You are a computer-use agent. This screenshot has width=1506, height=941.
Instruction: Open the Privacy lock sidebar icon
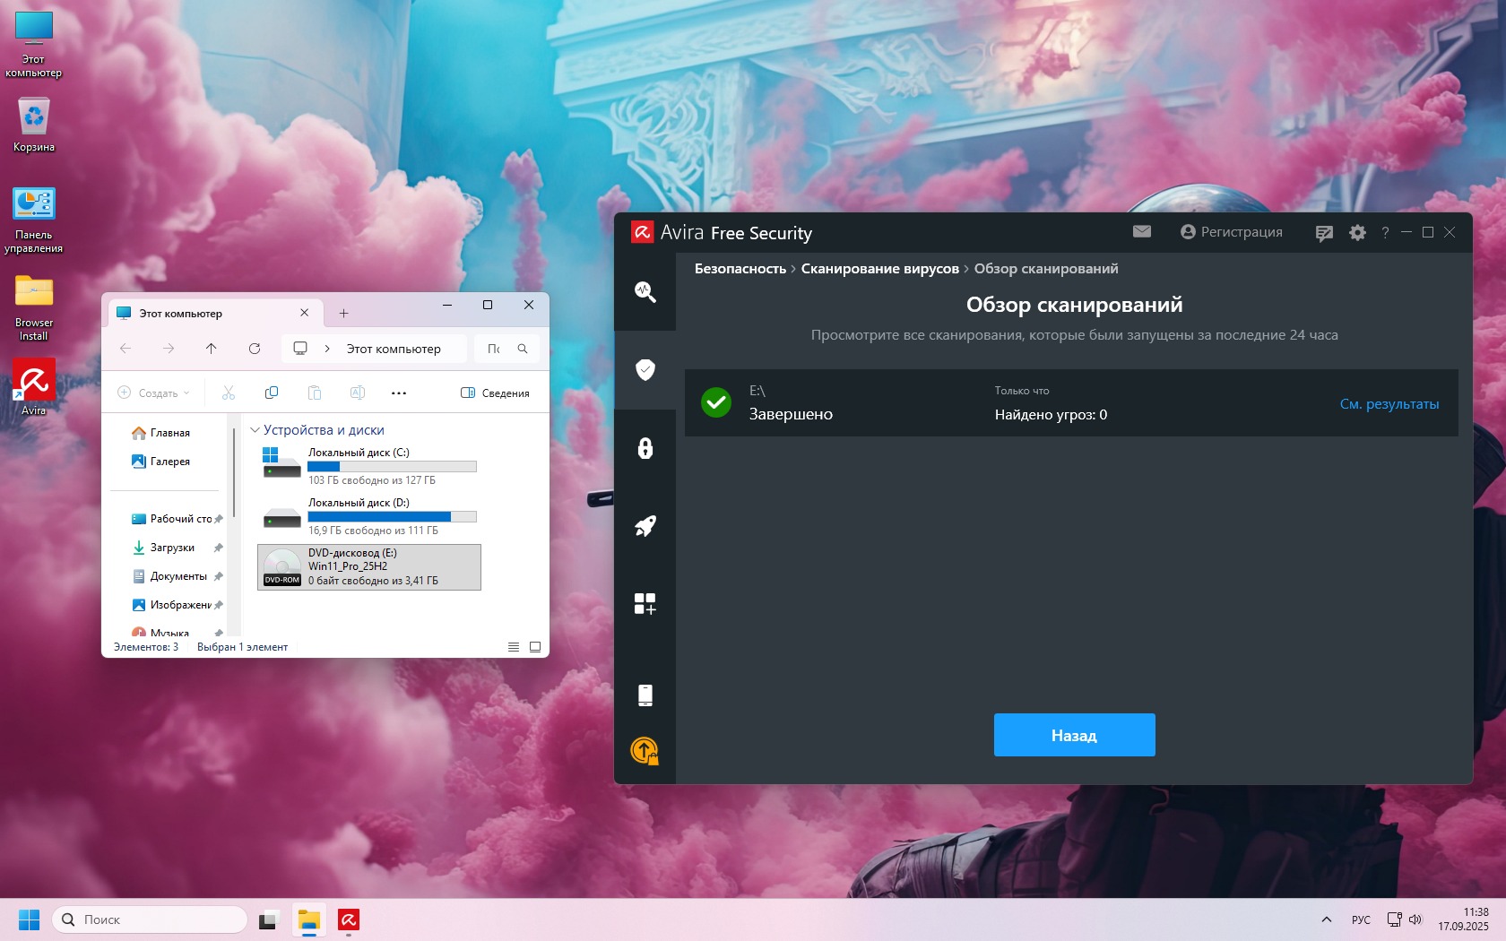click(645, 448)
